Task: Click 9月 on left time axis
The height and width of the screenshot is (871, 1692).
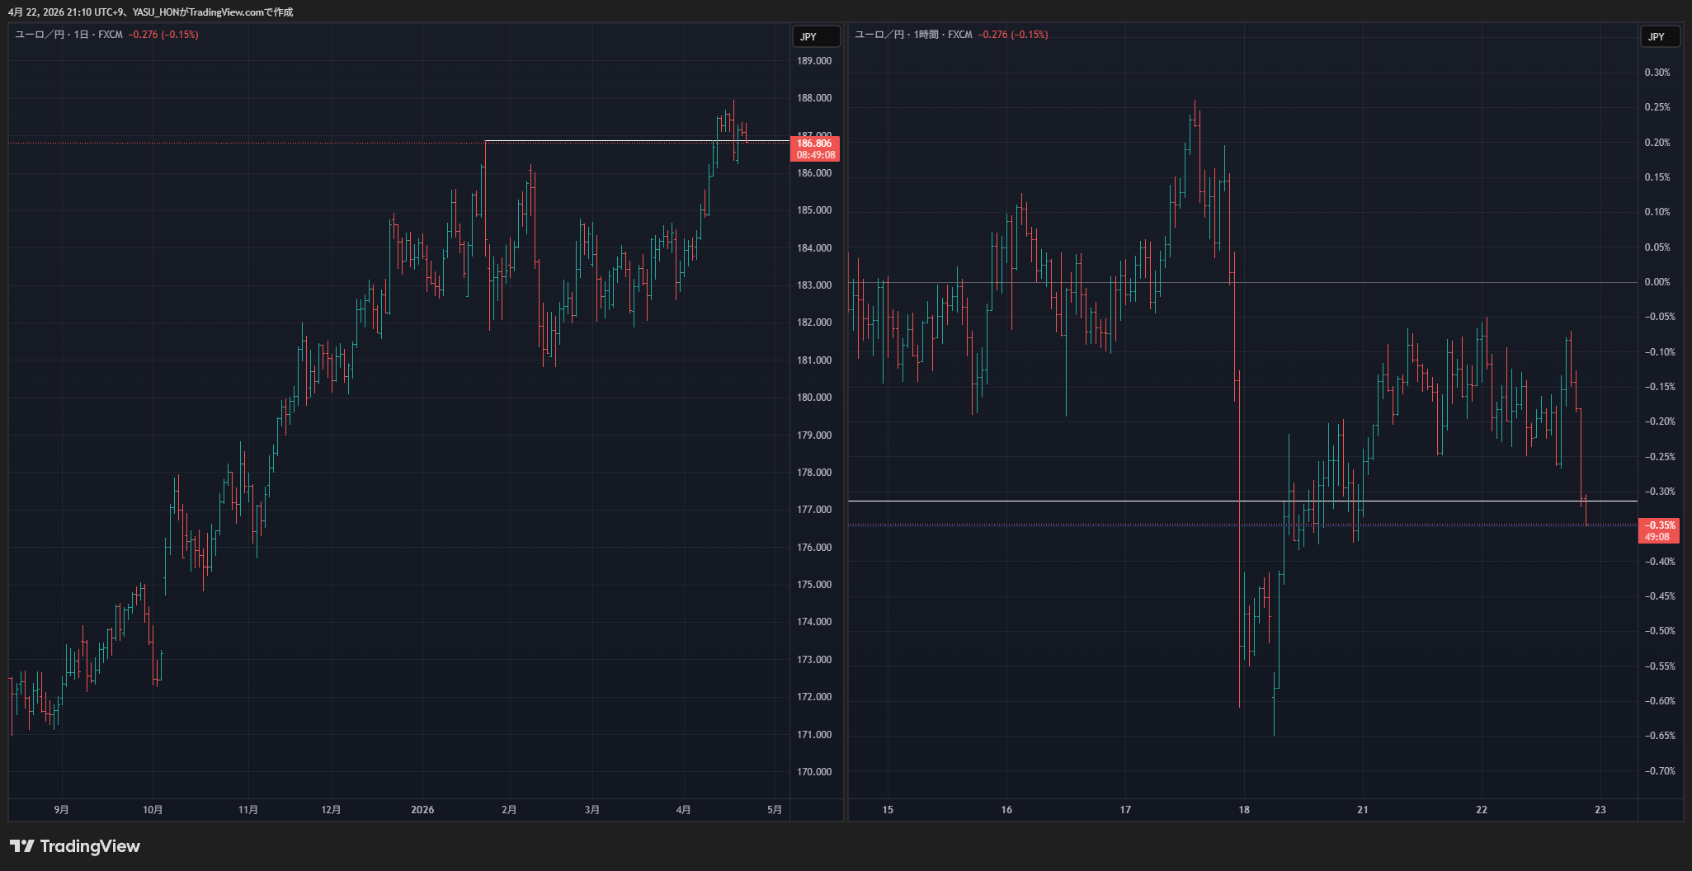Action: 62,810
